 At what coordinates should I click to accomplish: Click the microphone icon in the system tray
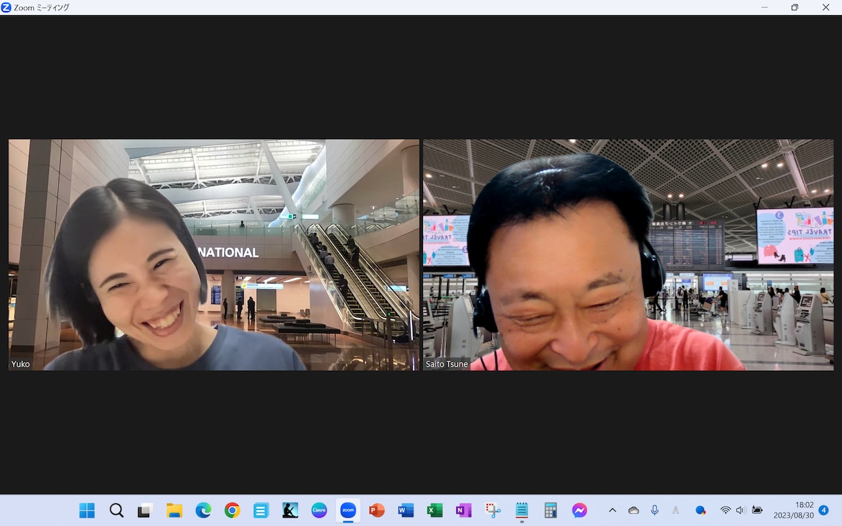[x=655, y=510]
